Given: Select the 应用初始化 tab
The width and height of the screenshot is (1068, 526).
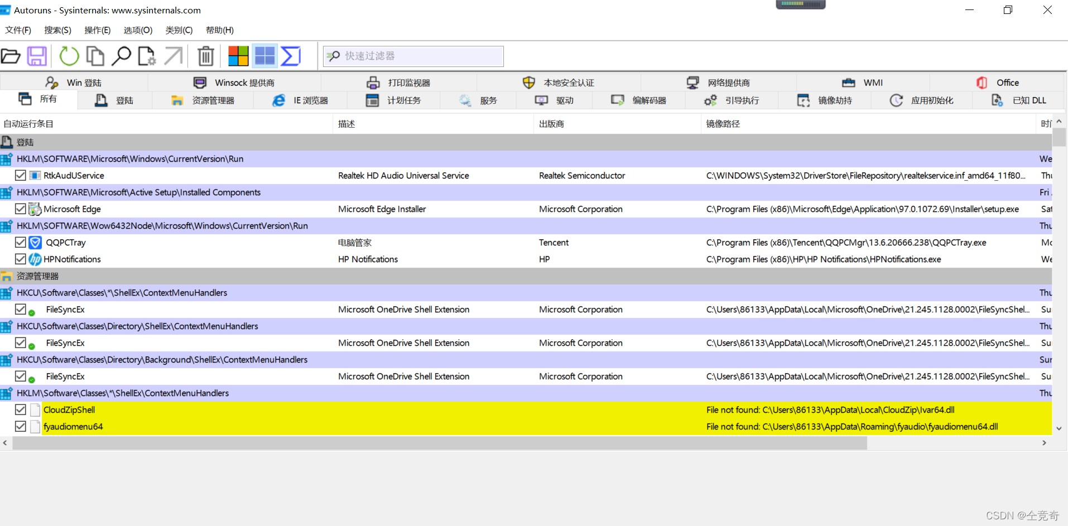Looking at the screenshot, I should [x=922, y=100].
